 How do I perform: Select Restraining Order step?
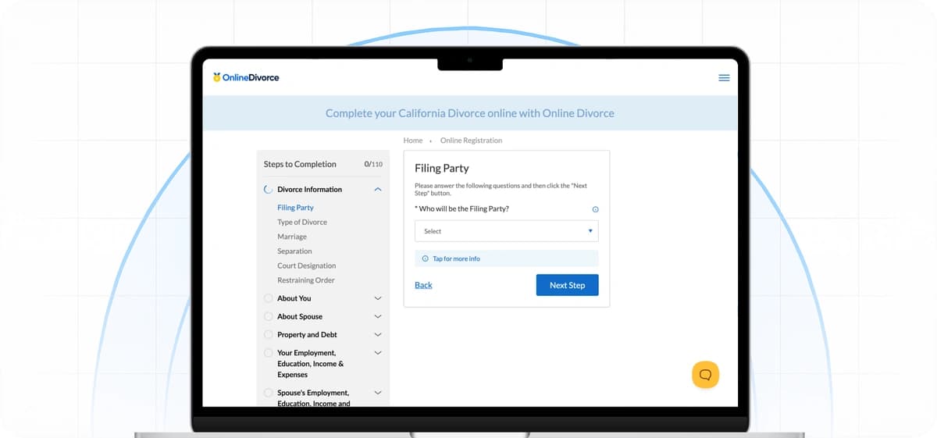306,280
